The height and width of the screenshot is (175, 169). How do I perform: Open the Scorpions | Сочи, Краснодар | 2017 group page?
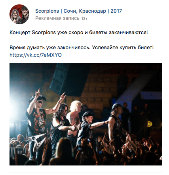pos(78,11)
